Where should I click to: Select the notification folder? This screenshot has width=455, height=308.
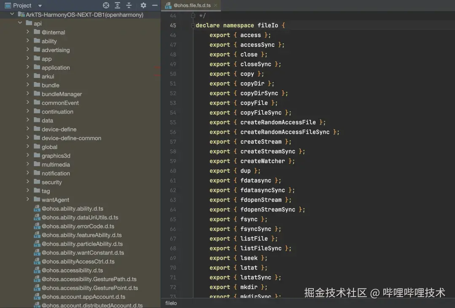click(56, 173)
